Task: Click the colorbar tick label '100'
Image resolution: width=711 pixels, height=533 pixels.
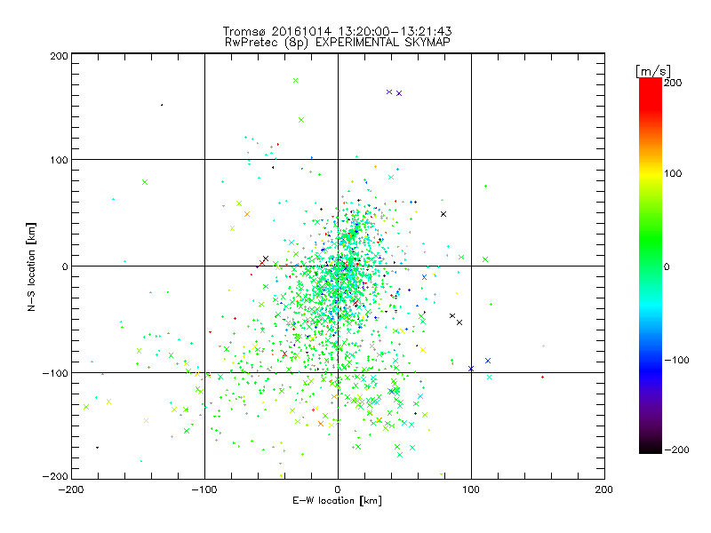Action: click(x=673, y=173)
